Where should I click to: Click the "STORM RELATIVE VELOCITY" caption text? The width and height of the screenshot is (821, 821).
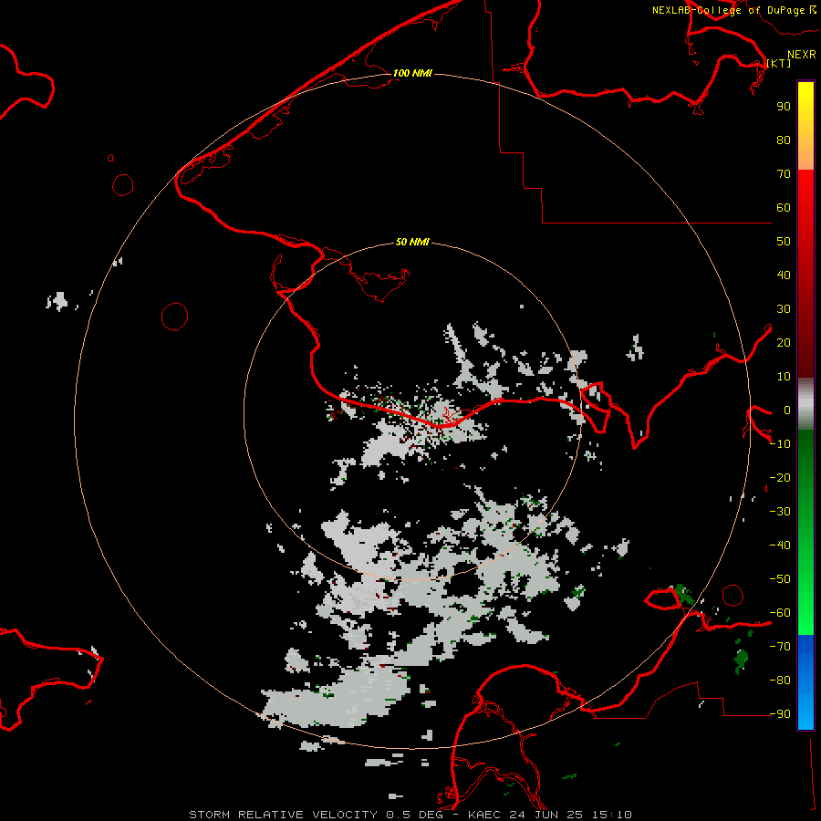283,815
